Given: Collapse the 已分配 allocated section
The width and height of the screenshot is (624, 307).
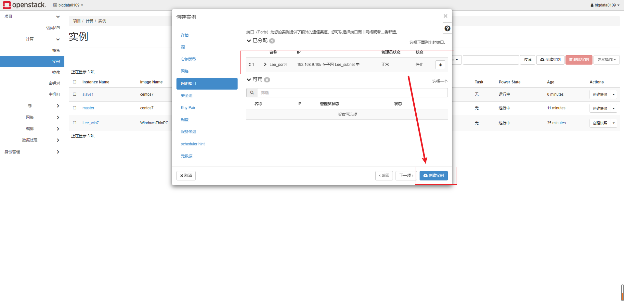Looking at the screenshot, I should (x=249, y=41).
